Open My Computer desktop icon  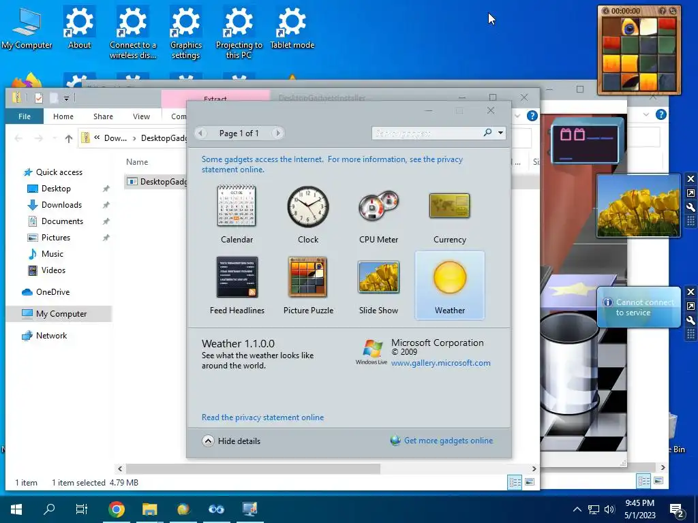click(x=27, y=27)
